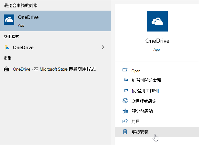Viewport: 199px width, 145px height.
Task: Click the Open icon with arrow
Action: pos(125,70)
